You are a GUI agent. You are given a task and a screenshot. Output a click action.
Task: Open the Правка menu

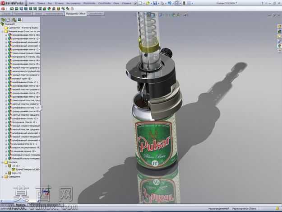pyautogui.click(x=41, y=3)
